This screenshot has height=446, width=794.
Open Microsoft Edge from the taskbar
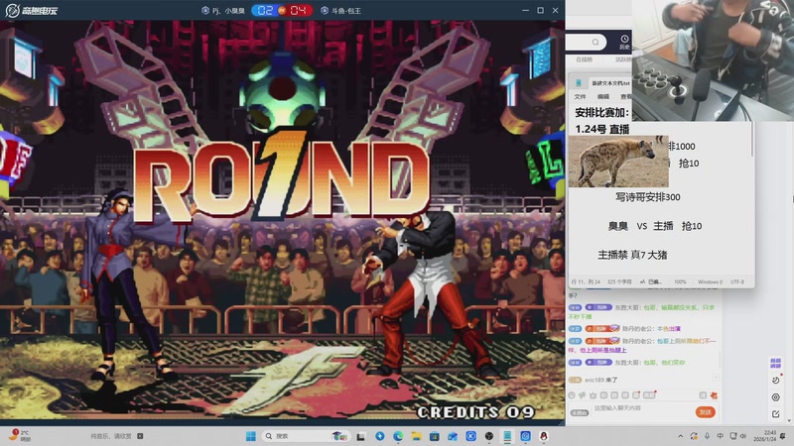tap(398, 436)
